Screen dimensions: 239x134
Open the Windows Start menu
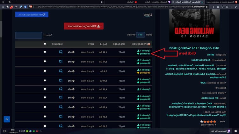click(x=235, y=131)
